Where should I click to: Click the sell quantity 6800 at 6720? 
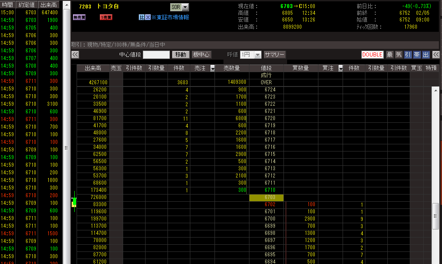(241, 118)
